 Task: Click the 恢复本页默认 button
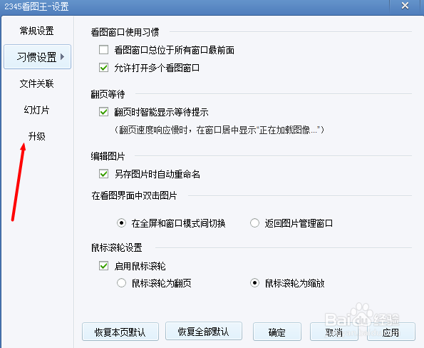120,332
